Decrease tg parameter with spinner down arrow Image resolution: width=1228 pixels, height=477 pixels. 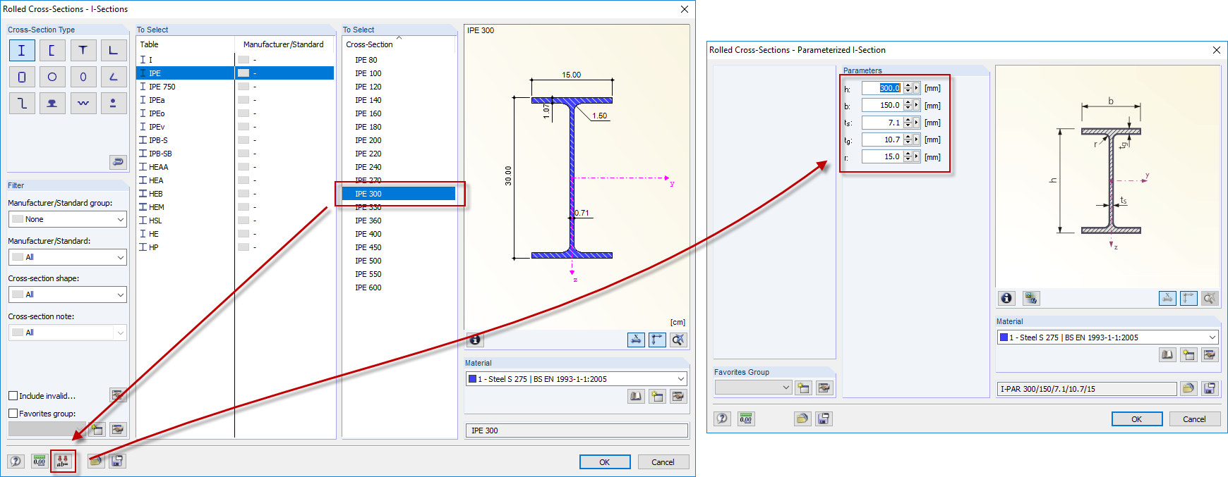tap(908, 143)
